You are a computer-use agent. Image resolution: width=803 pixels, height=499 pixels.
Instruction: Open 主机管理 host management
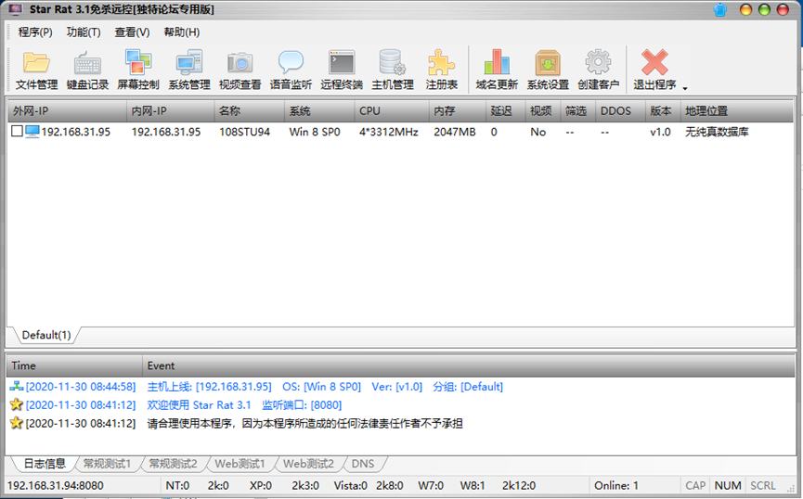[393, 70]
